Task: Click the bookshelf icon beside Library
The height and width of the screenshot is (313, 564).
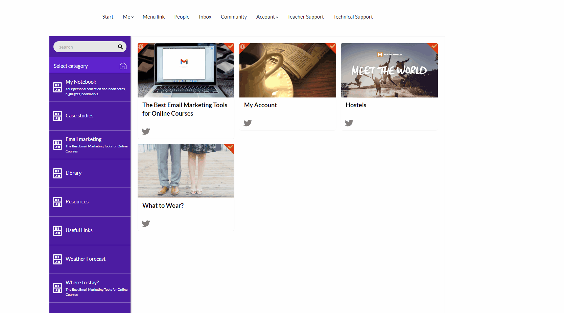Action: coord(57,173)
